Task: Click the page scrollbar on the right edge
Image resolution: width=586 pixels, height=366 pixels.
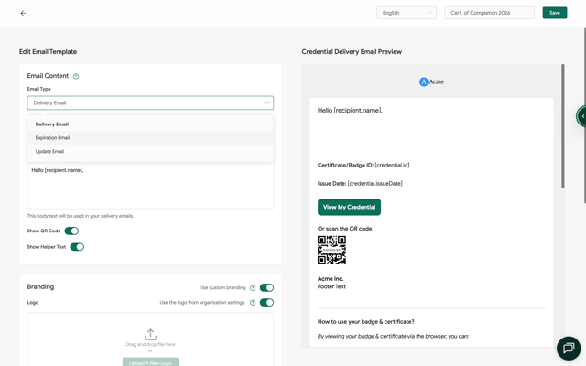Action: coord(585,116)
